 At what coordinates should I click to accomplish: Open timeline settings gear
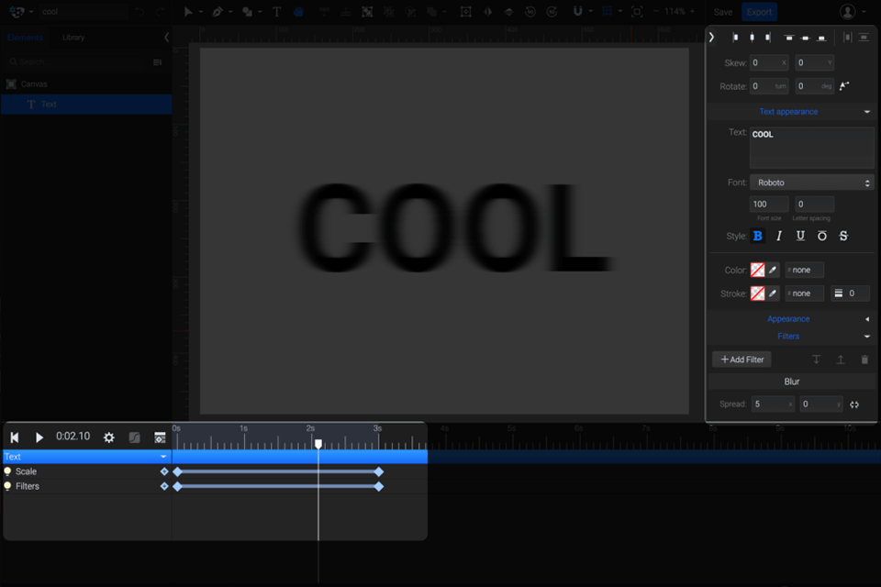click(109, 437)
